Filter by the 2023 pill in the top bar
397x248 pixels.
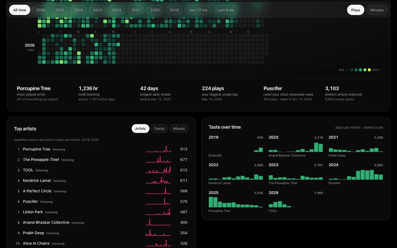pyautogui.click(x=98, y=10)
